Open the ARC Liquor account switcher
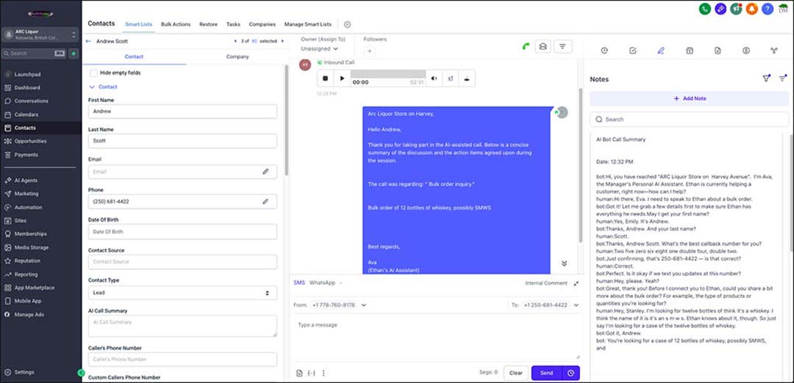 (40, 34)
